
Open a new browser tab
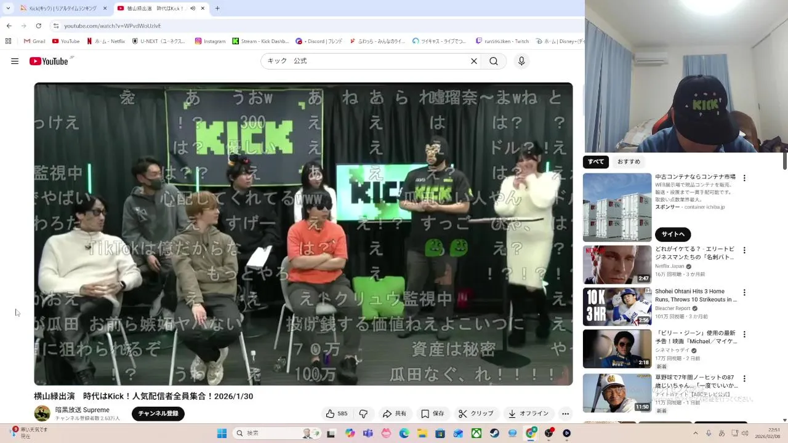coord(217,9)
